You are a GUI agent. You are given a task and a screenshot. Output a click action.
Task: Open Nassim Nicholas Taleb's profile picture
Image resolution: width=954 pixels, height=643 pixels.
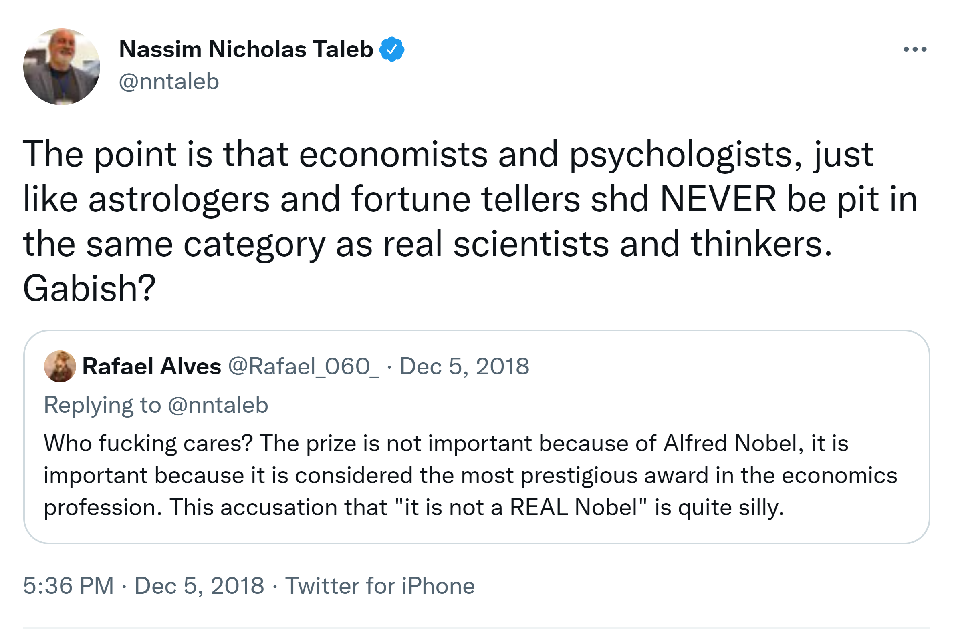(x=62, y=67)
